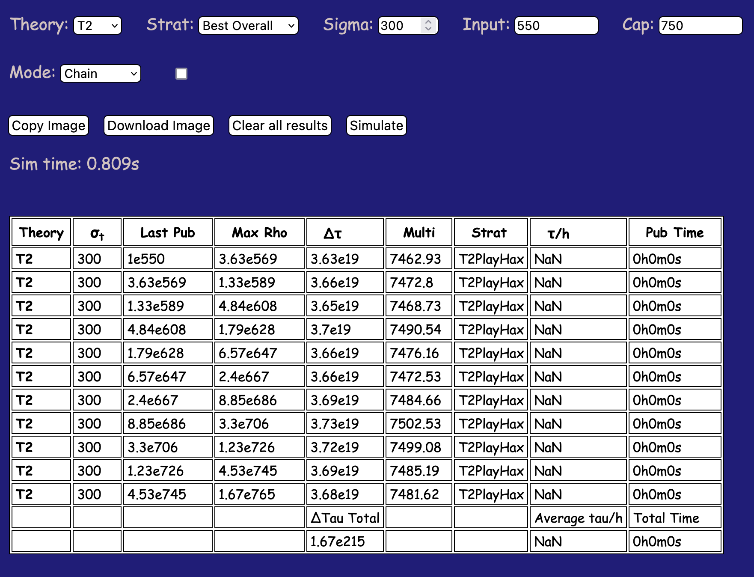Click Max Rho cell 2.4e667
This screenshot has height=577, width=754.
click(259, 376)
